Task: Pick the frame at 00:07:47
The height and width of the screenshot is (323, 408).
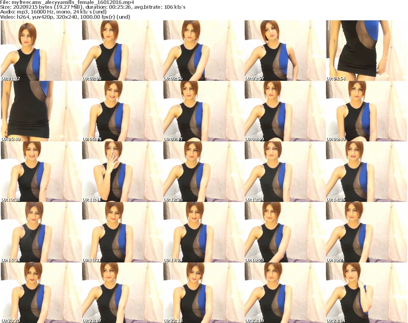Action: 204,111
